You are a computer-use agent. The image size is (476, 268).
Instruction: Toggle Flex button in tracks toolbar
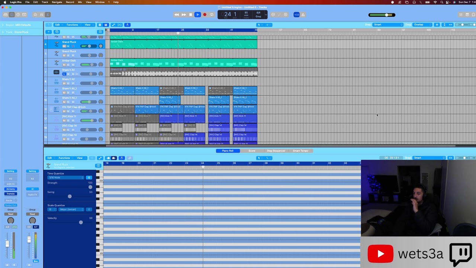(119, 25)
